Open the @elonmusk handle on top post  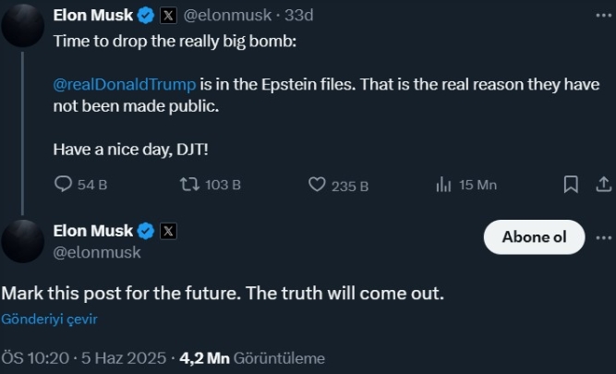point(227,16)
